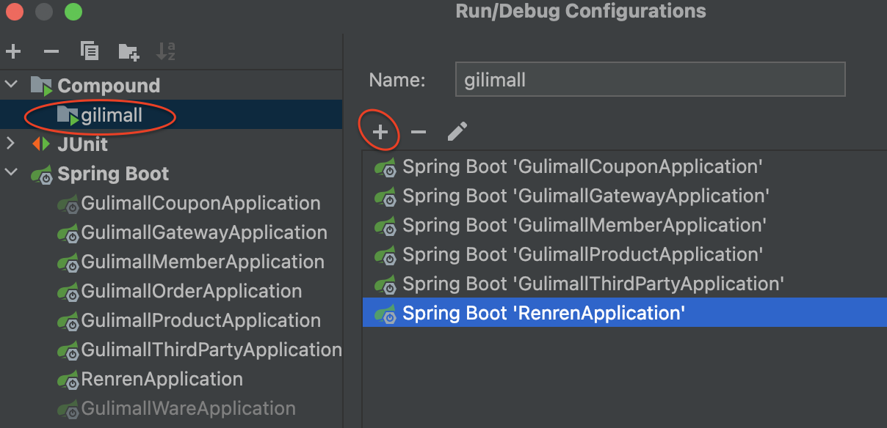Image resolution: width=887 pixels, height=428 pixels.
Task: Collapse the Compound tree node
Action: tap(12, 85)
